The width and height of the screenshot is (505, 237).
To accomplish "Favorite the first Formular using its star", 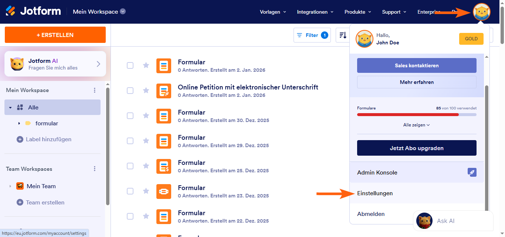I will [146, 65].
